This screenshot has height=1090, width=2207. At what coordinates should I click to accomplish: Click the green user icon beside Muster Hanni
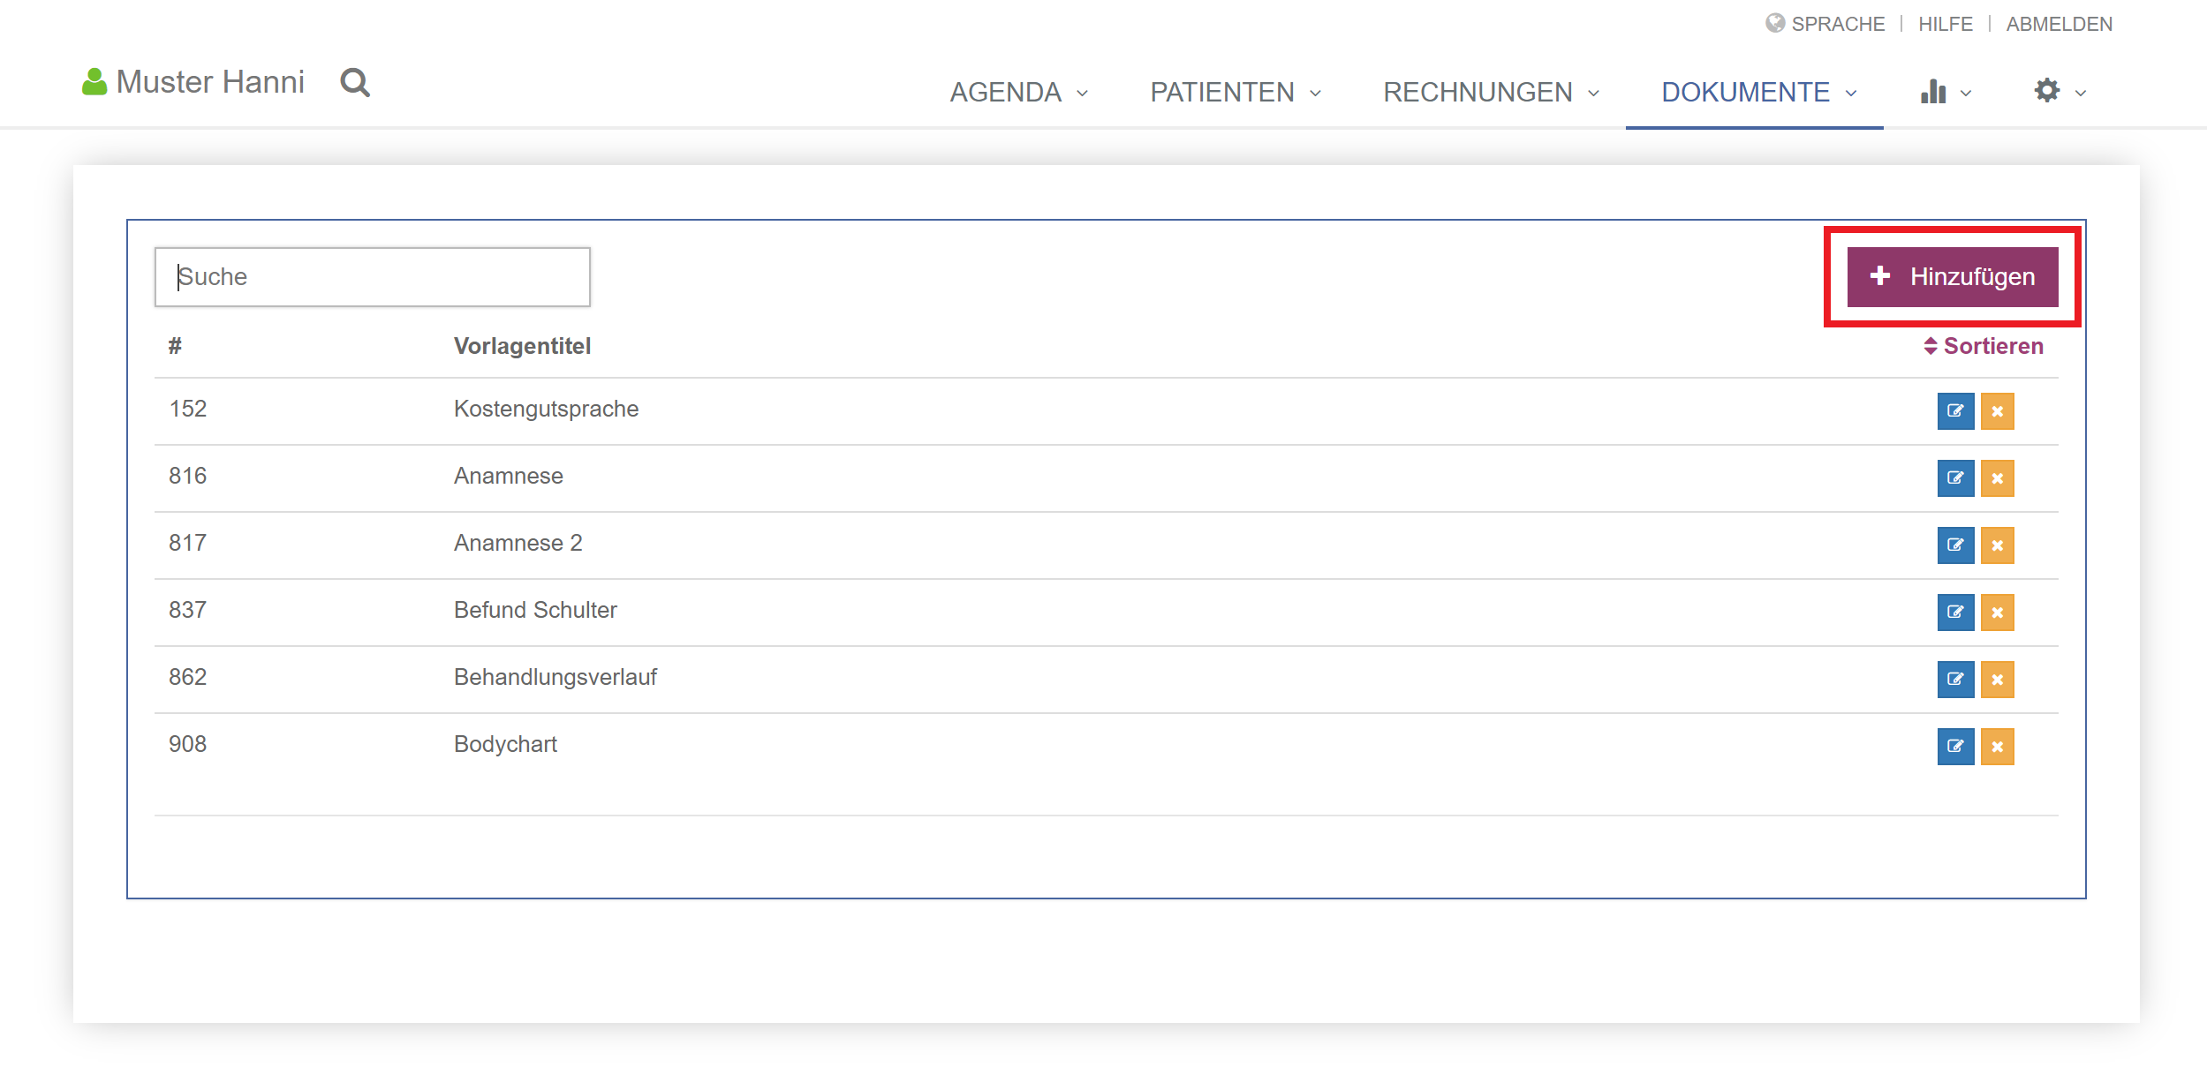pyautogui.click(x=94, y=82)
